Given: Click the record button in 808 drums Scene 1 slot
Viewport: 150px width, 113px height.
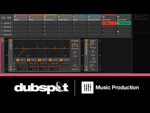Looking at the screenshot, I should pyautogui.click(x=45, y=23).
